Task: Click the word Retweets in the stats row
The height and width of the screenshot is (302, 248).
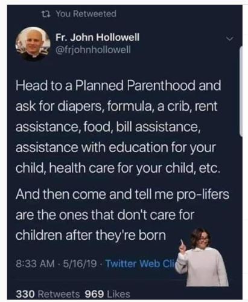Action: (x=59, y=294)
